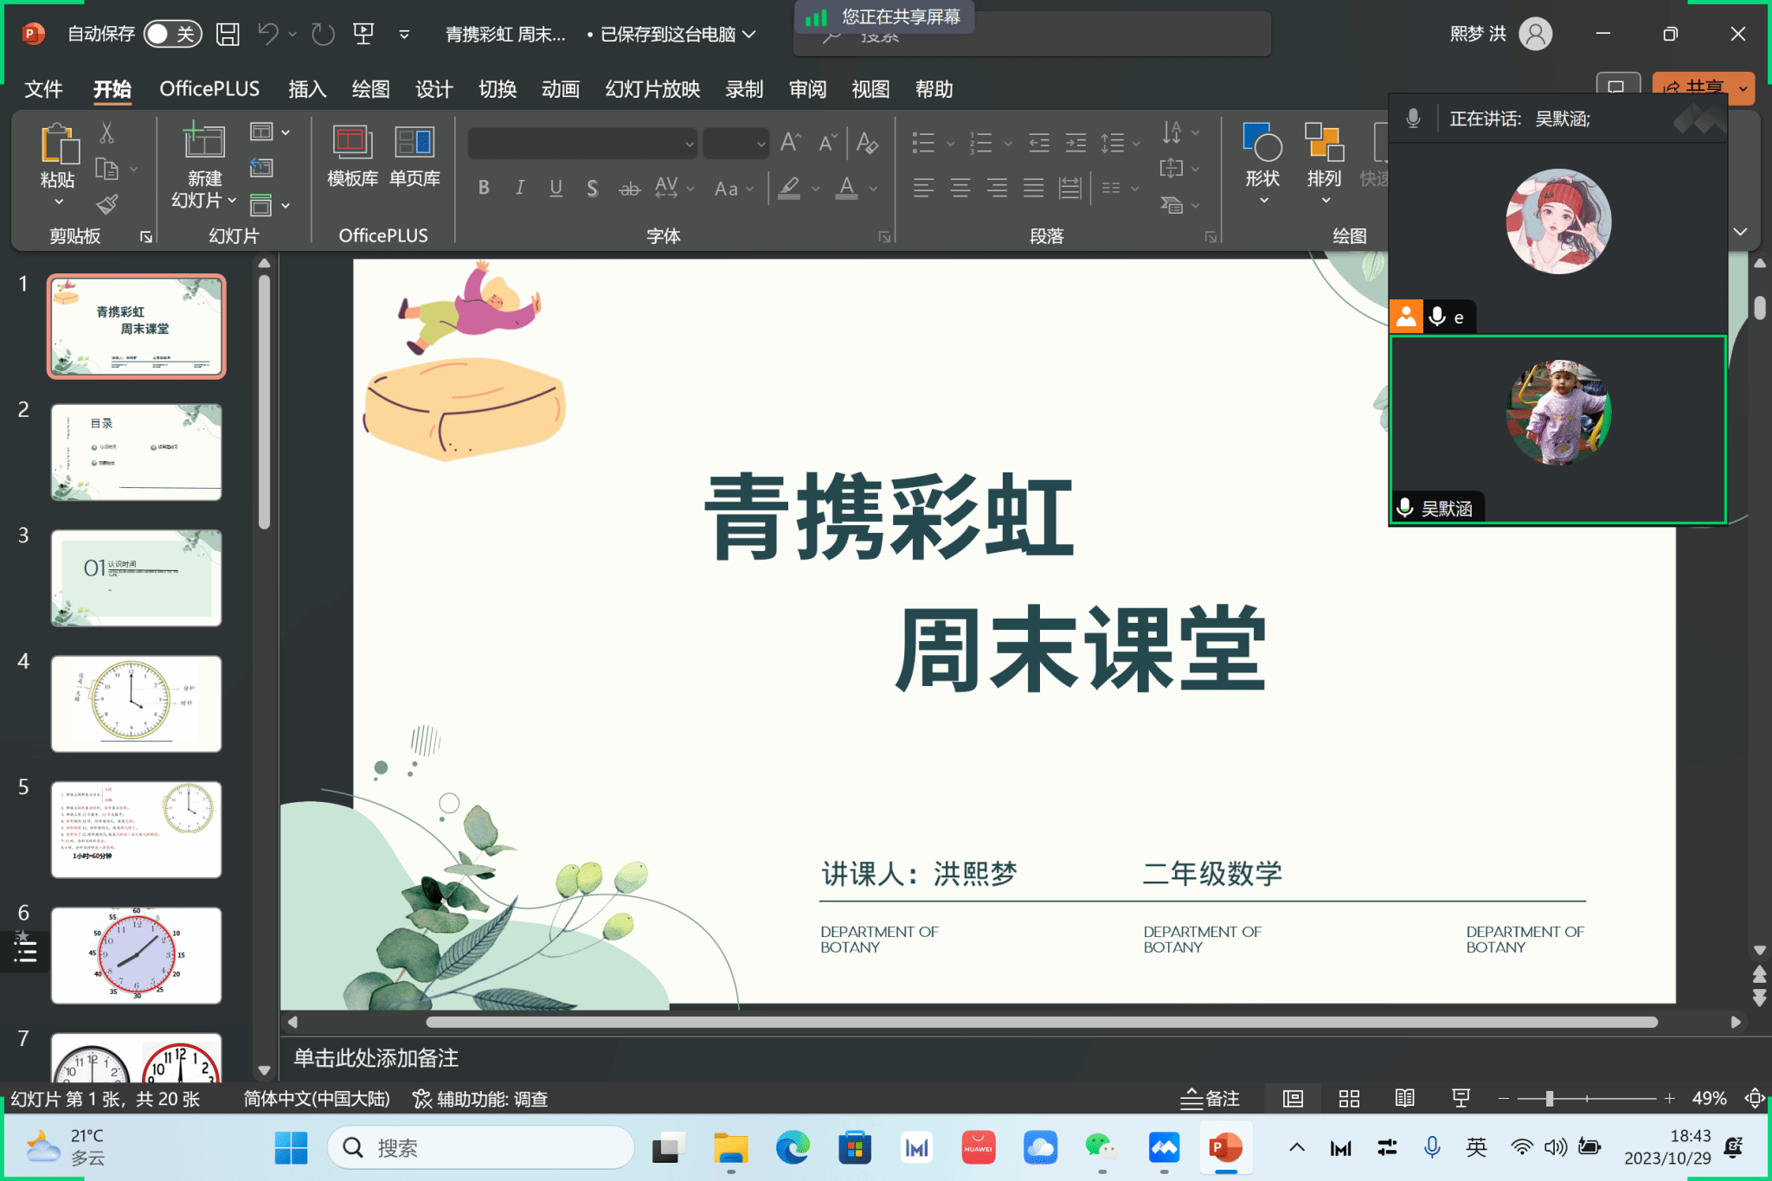The image size is (1772, 1181).
Task: Open the Insert (插入) tab
Action: pyautogui.click(x=307, y=89)
